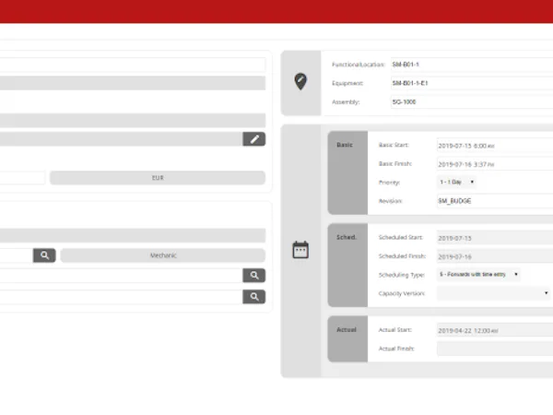Click the Assembly label

[x=346, y=102]
